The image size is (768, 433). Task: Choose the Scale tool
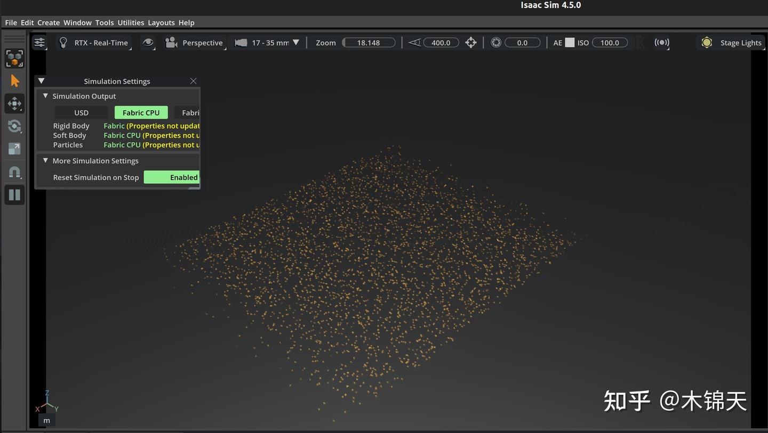click(x=14, y=149)
